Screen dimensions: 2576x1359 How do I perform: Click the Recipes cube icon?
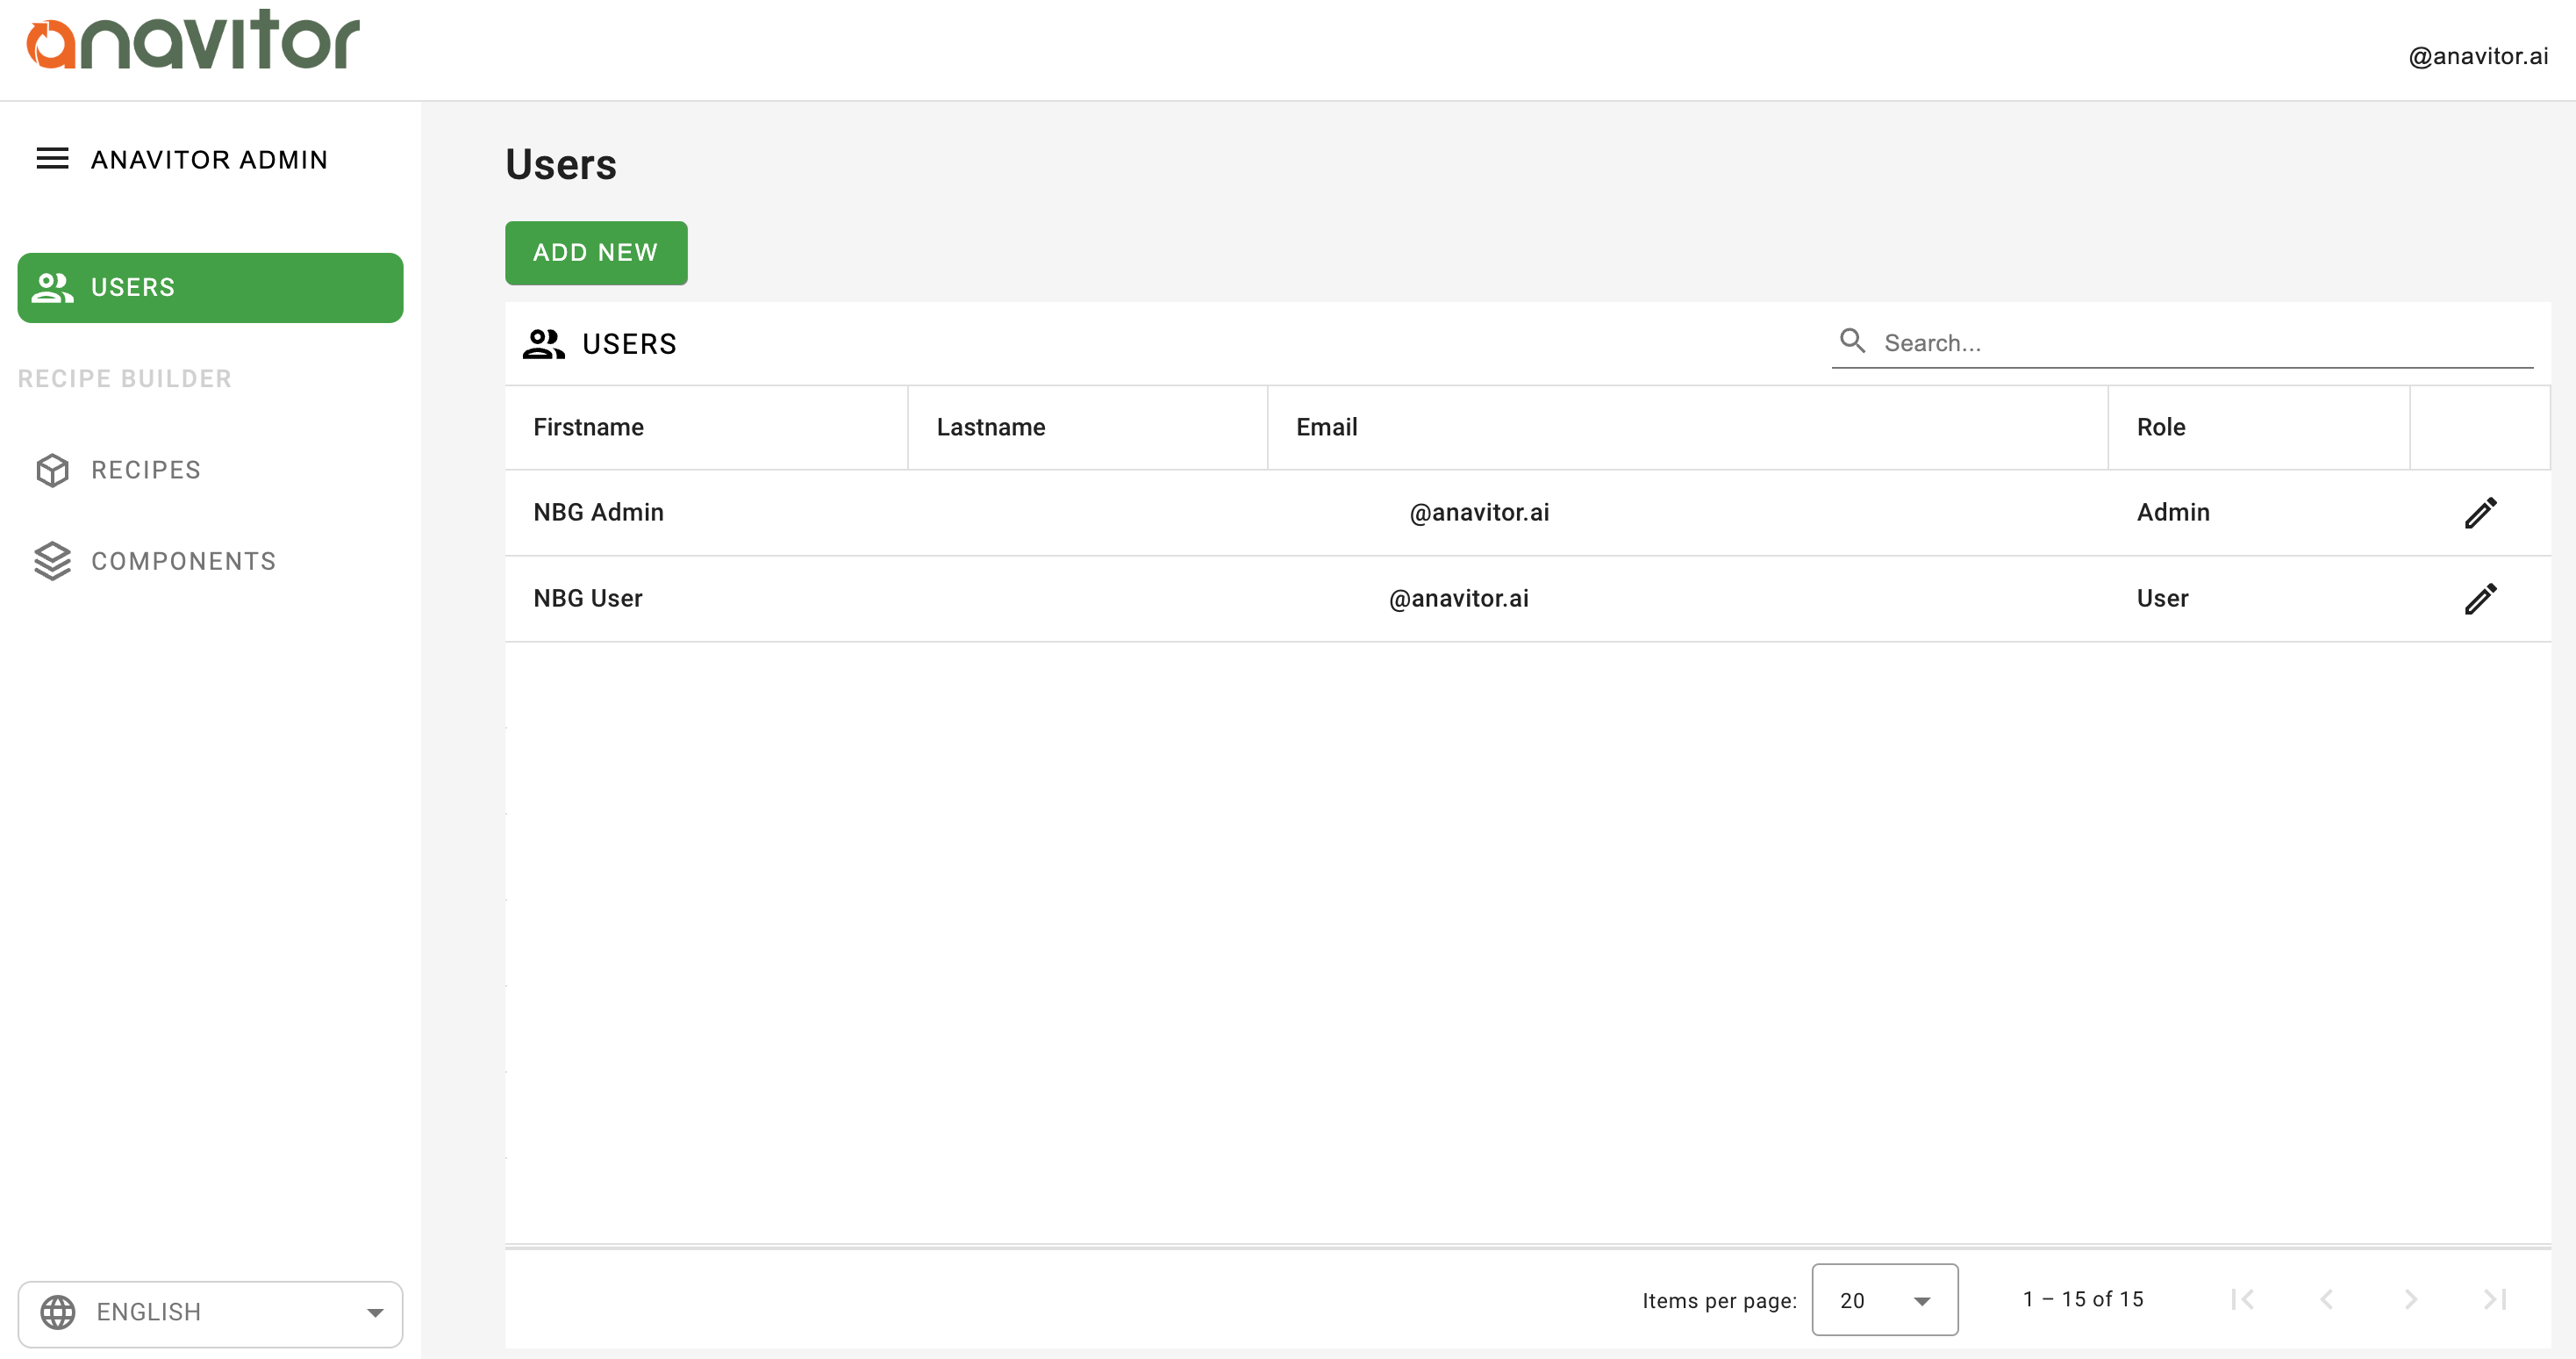(x=52, y=471)
